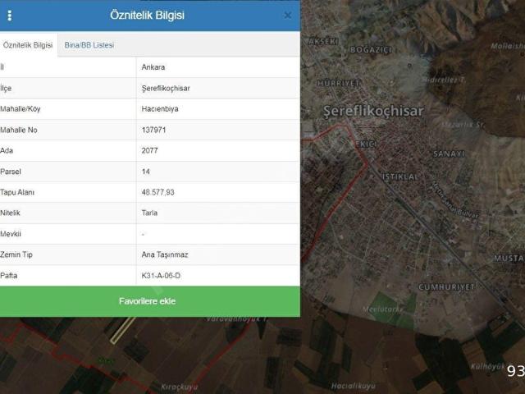Image resolution: width=525 pixels, height=394 pixels.
Task: Open the three-dot menu in the Öznitelik Bilgisi header
Action: (9, 16)
